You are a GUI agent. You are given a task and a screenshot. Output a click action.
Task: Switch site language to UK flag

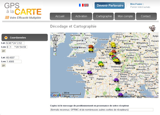tap(86, 5)
